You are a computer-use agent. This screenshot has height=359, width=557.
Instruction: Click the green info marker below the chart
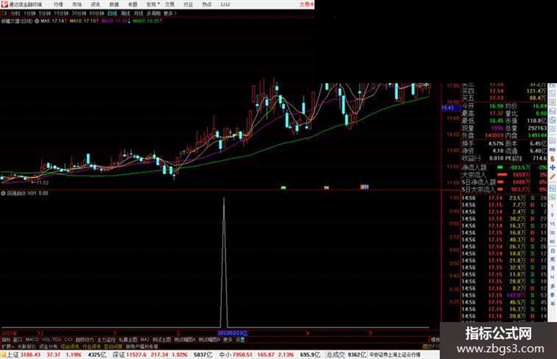[284, 187]
